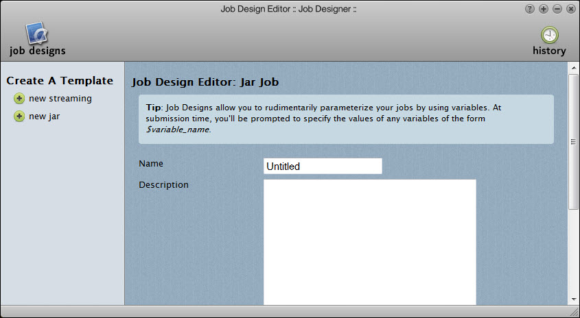Click the "Create A Template" sidebar heading

60,81
